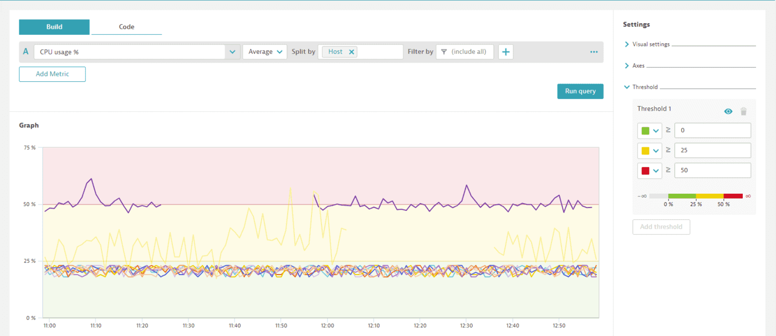This screenshot has height=336, width=776.
Task: Click the plus icon to add a filter
Action: click(505, 51)
